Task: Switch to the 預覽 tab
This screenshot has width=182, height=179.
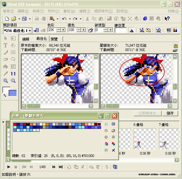Action: [54, 39]
